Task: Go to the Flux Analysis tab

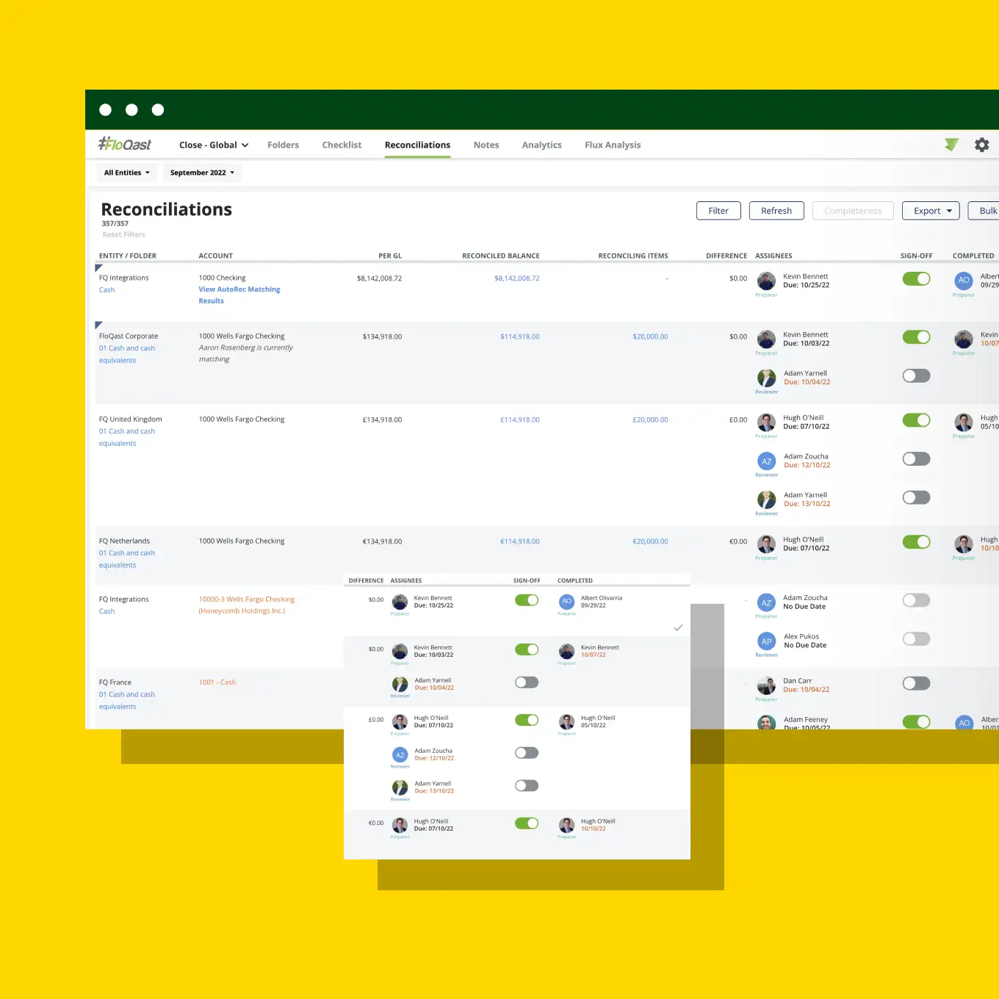Action: (613, 145)
